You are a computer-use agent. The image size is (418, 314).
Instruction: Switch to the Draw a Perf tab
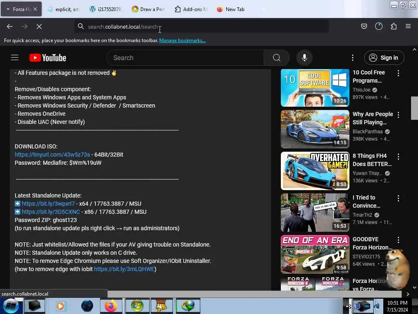click(149, 9)
